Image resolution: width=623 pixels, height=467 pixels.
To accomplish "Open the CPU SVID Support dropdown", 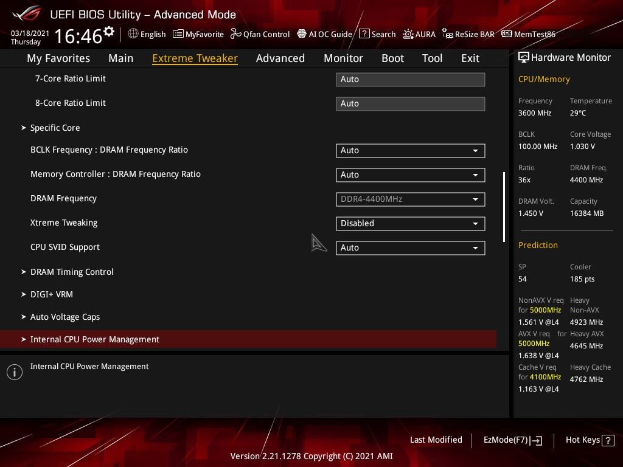I will pyautogui.click(x=411, y=248).
